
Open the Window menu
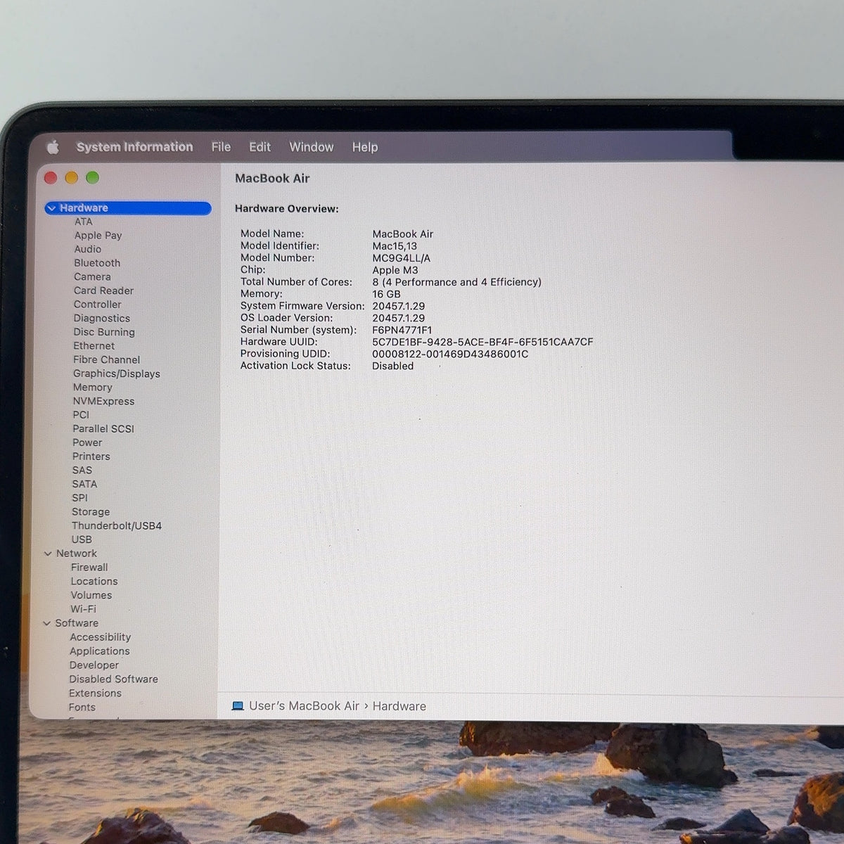coord(312,147)
